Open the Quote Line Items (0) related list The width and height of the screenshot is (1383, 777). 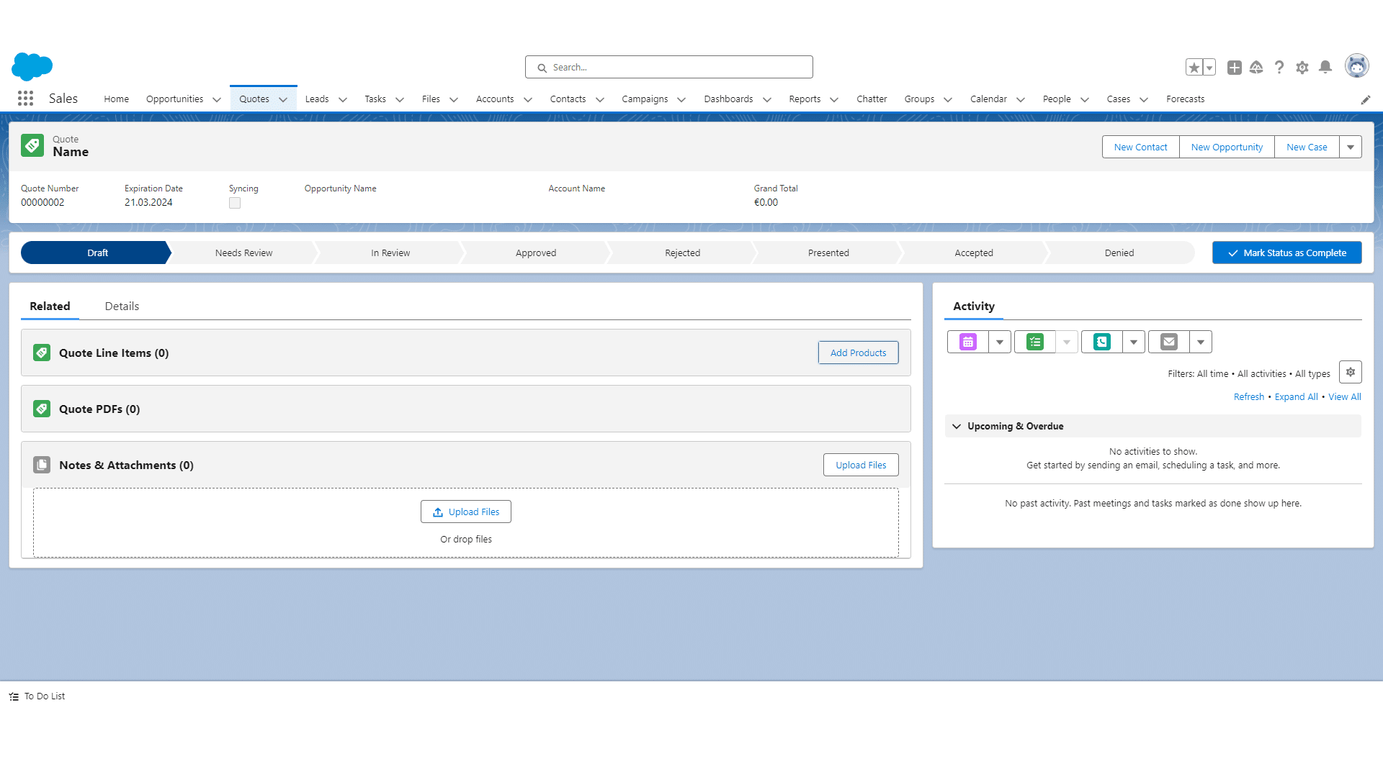click(114, 353)
